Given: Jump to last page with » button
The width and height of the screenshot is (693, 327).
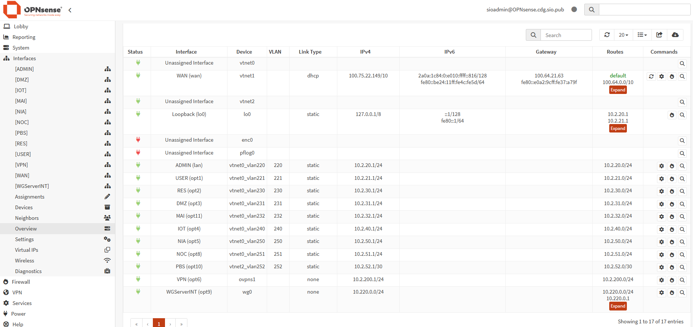Looking at the screenshot, I should click(182, 323).
